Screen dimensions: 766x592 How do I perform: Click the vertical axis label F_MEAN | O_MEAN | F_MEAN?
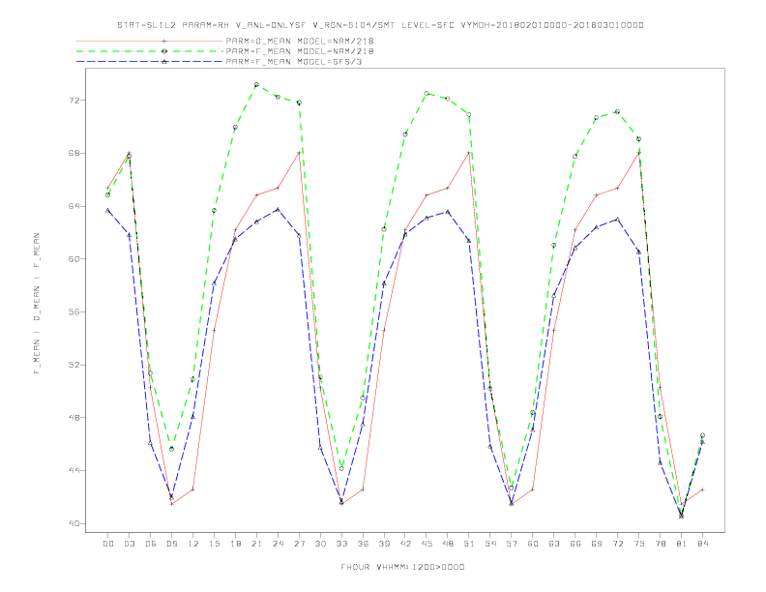tap(37, 304)
